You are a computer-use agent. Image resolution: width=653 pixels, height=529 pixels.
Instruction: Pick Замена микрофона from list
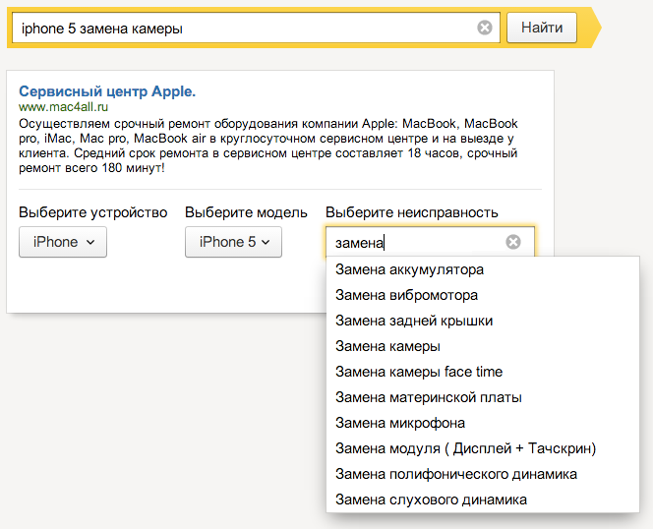point(483,423)
